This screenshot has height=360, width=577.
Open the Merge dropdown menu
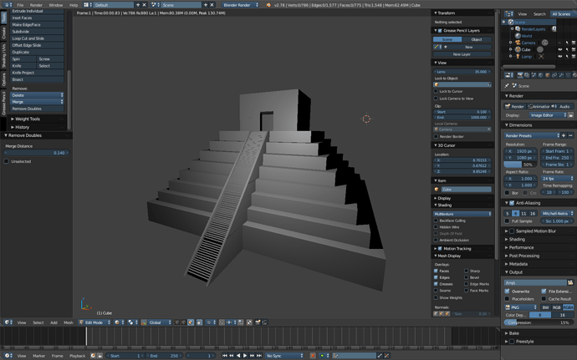[37, 102]
